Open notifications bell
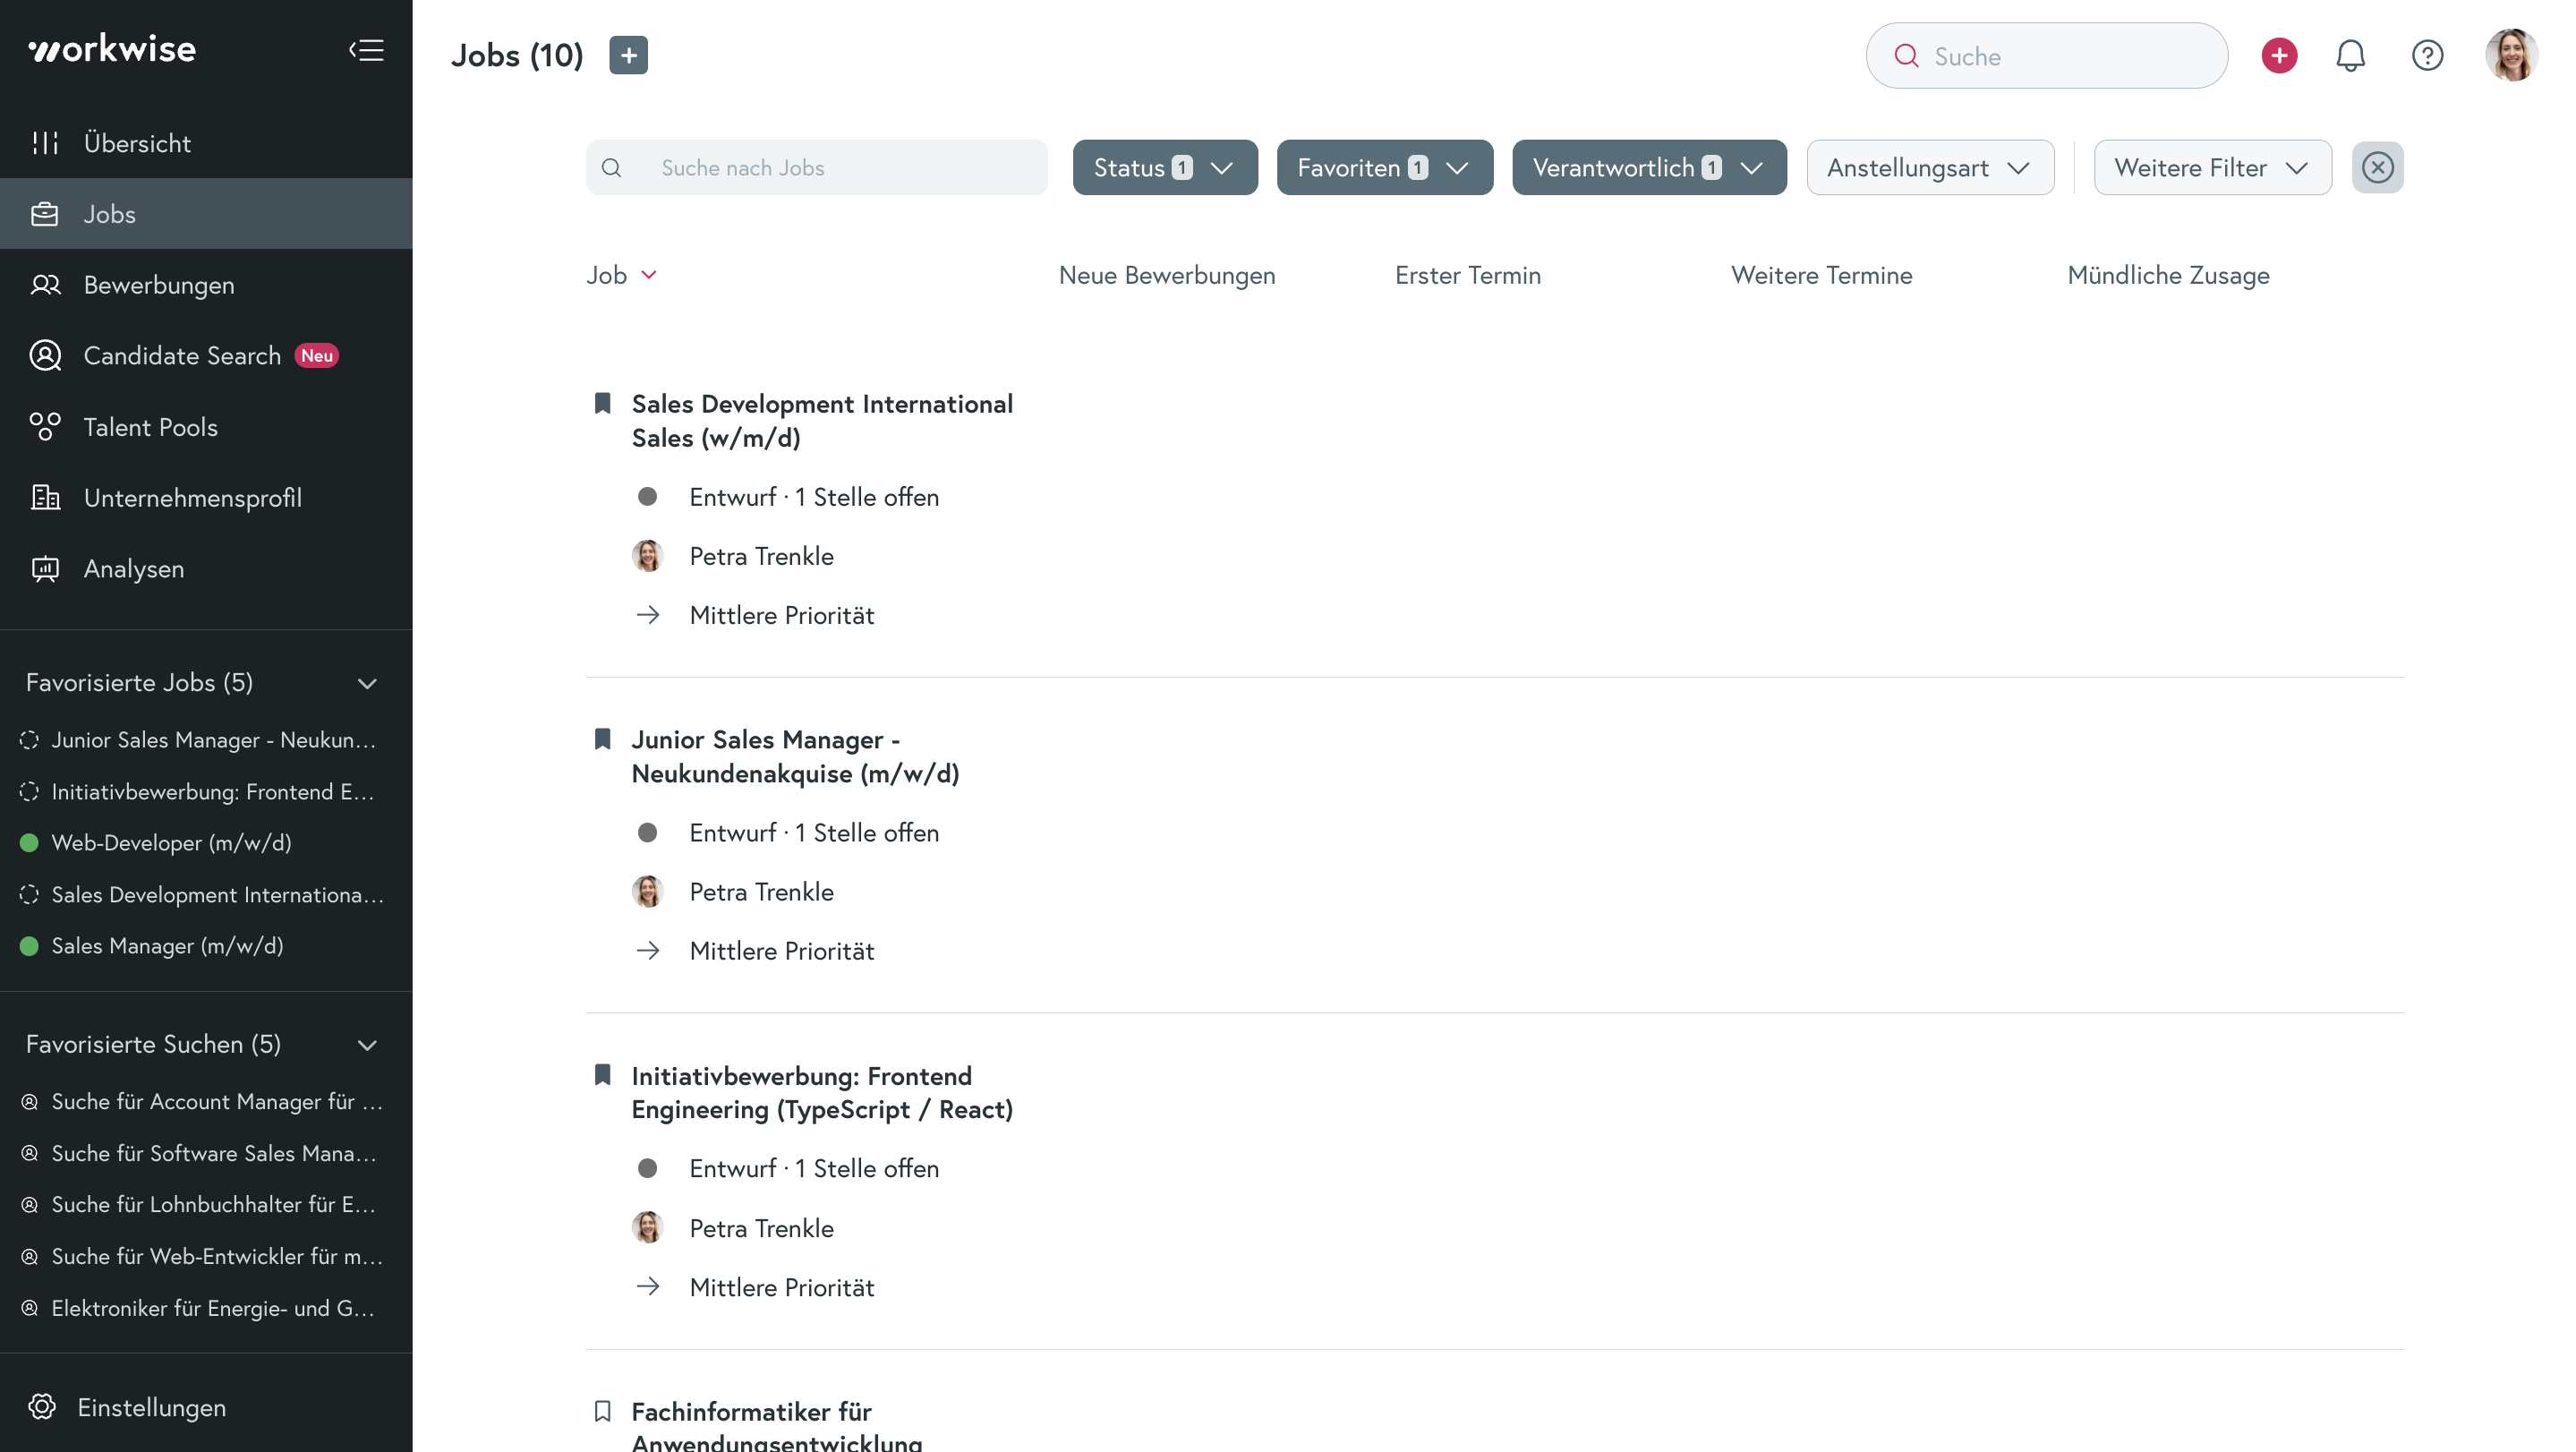The image size is (2576, 1452). click(x=2350, y=56)
